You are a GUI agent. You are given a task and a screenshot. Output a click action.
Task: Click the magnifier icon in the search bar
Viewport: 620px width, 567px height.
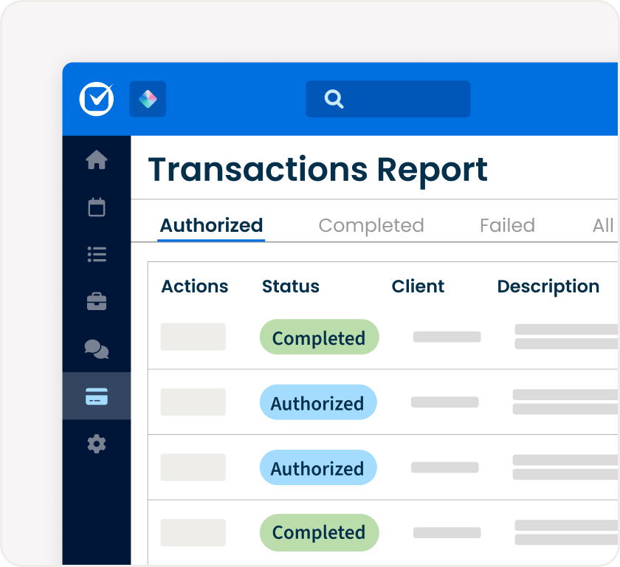[x=333, y=98]
